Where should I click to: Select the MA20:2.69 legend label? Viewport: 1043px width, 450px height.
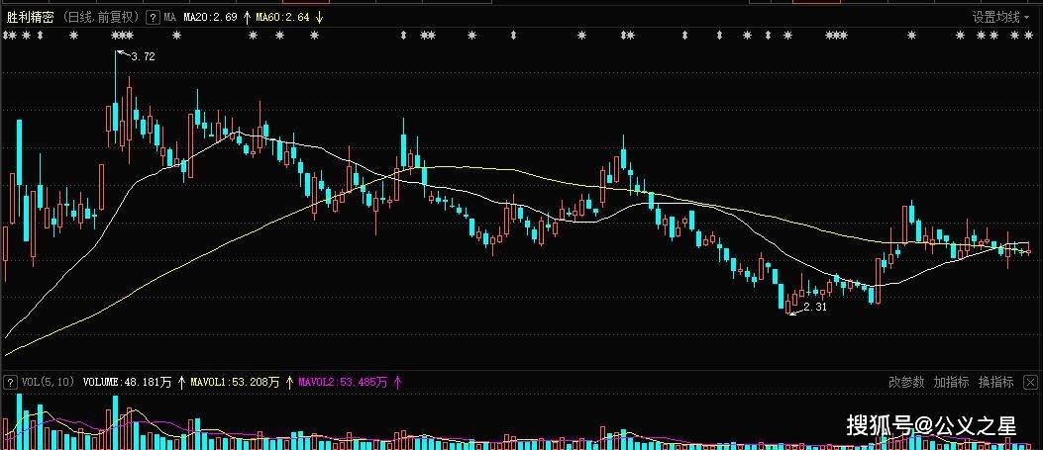coord(211,18)
